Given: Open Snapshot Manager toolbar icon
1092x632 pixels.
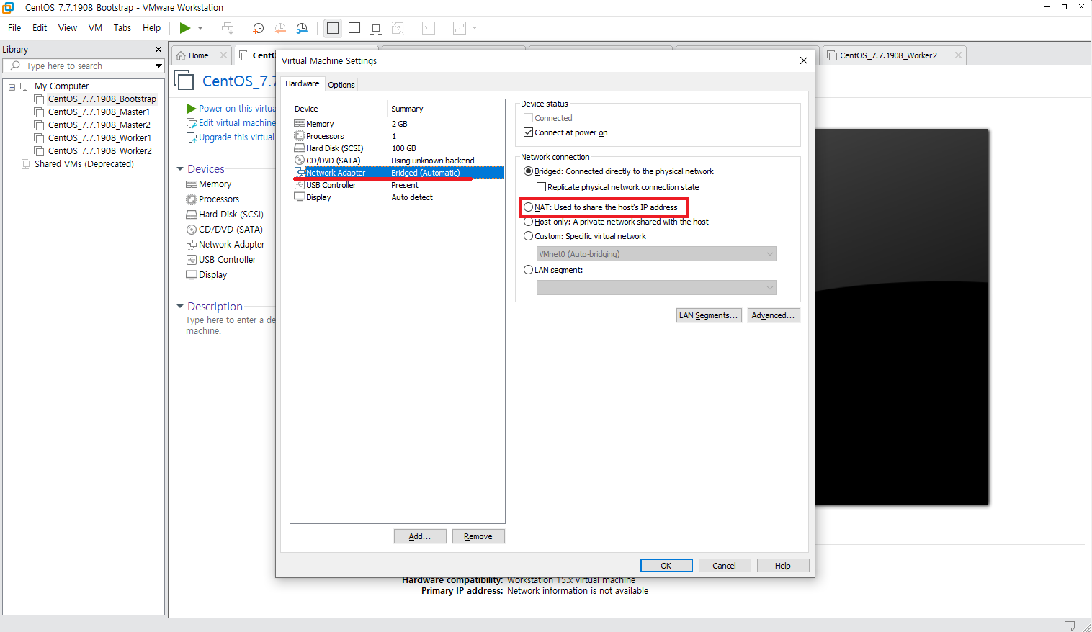Looking at the screenshot, I should [x=303, y=28].
